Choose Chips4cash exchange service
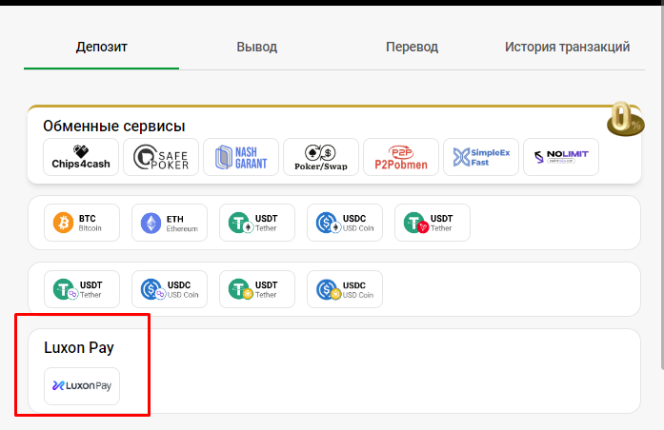The image size is (664, 430). (x=81, y=157)
